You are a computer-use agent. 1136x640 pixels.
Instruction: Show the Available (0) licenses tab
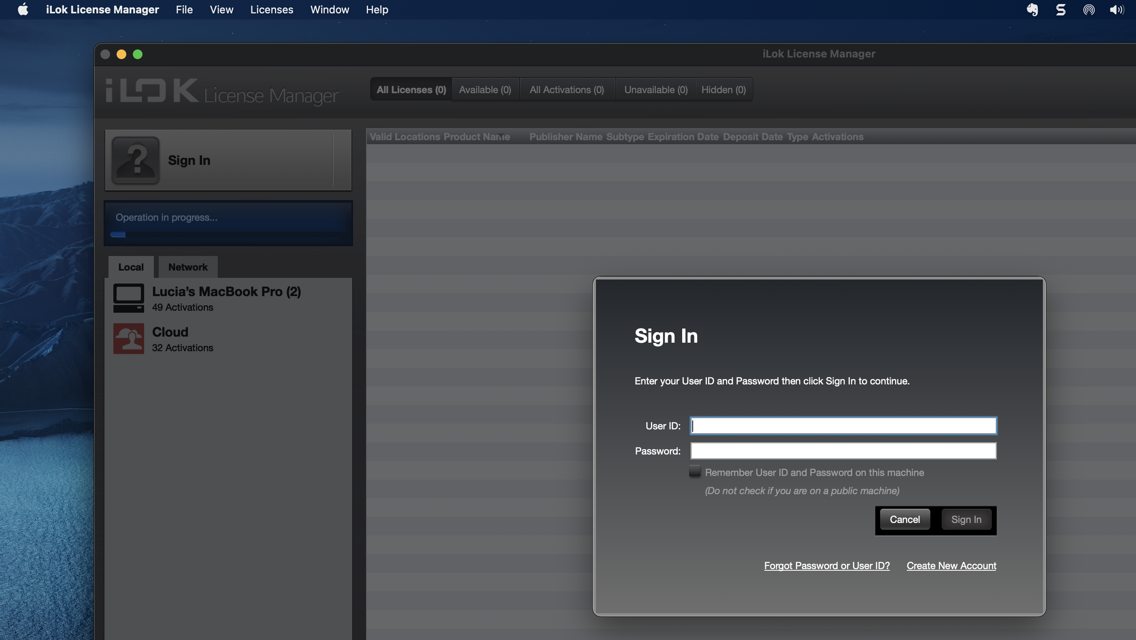click(x=485, y=90)
